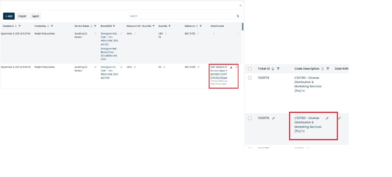This screenshot has height=177, width=392.
Task: Tick the select-all checkbox in the tickets header
Action: tap(250, 69)
